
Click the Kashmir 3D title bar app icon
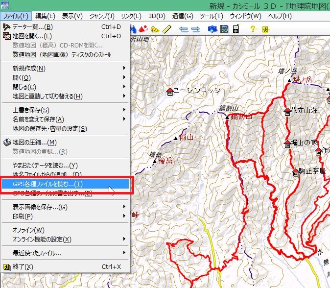point(4,5)
